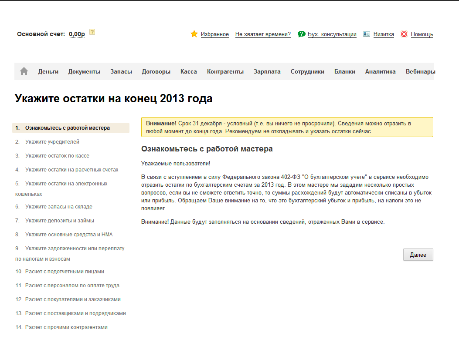The width and height of the screenshot is (459, 356).
Task: Select step 4 остатки на расчетных счетах
Action: (x=67, y=170)
